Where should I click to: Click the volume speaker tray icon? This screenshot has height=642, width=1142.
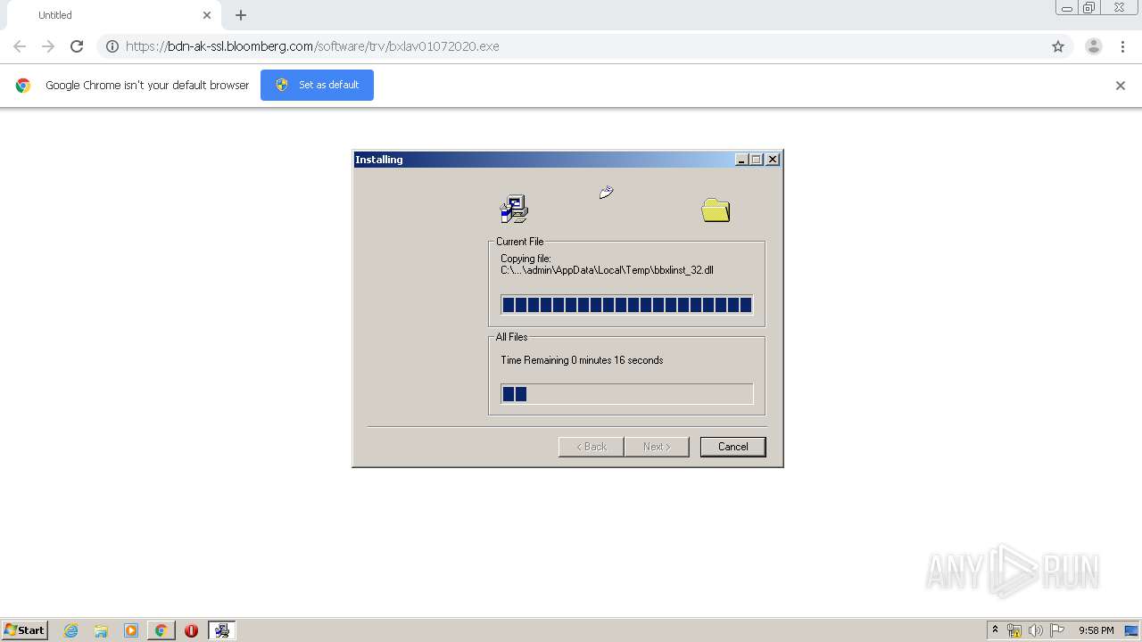coord(1036,630)
